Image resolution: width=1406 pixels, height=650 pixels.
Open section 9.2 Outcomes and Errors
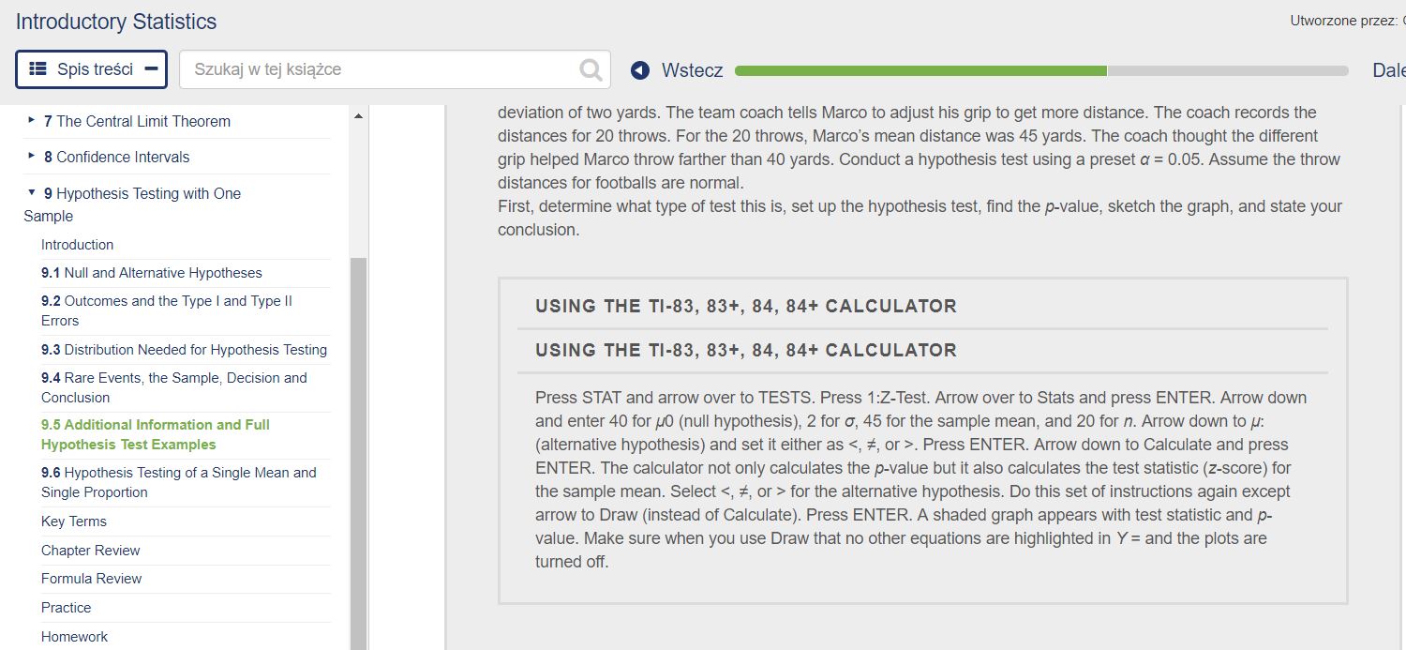167,310
